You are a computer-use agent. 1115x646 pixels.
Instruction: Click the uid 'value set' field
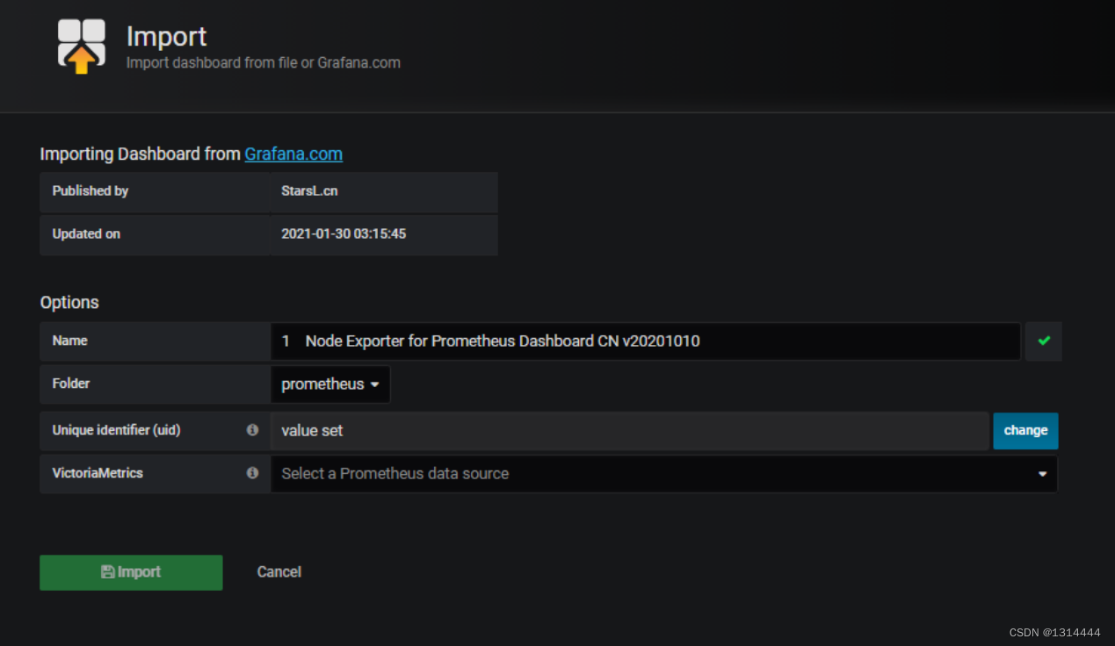tap(630, 431)
